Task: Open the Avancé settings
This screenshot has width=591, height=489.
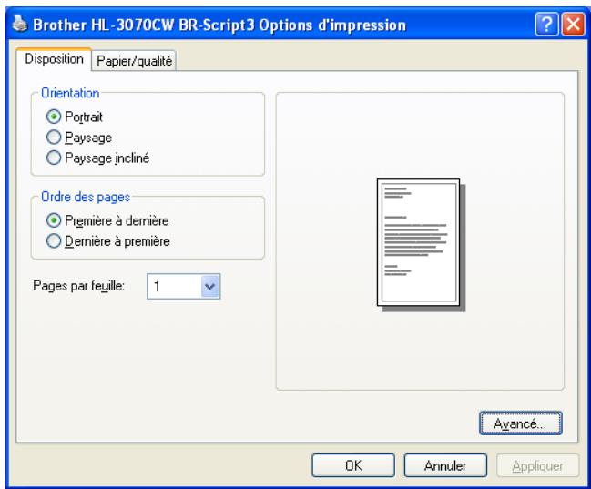Action: [521, 423]
